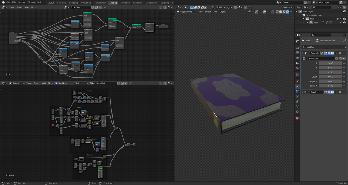Expand the Bevel modifier panel
This screenshot has height=185, width=348.
(x=303, y=92)
